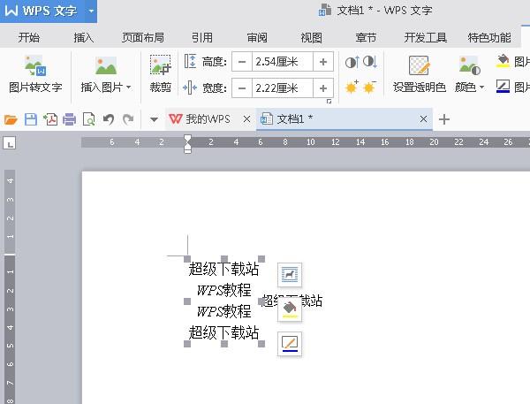Open size dialog launcher in ribbon corner
The image size is (530, 404).
(329, 101)
